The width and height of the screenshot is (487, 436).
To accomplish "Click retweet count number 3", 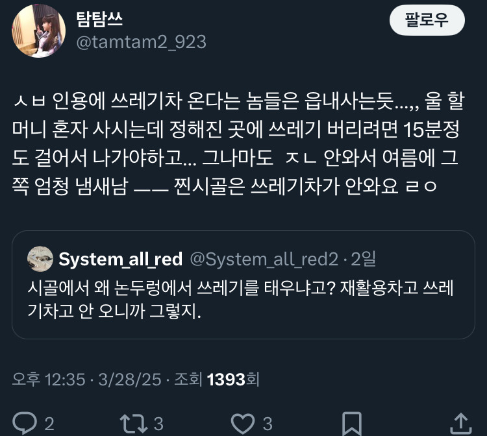I will tap(158, 424).
